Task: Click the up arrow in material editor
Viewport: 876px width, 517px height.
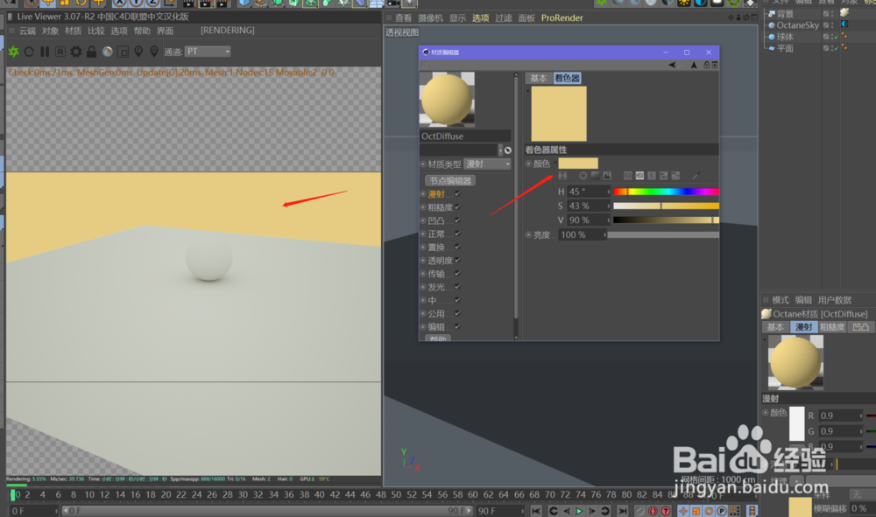Action: [694, 66]
